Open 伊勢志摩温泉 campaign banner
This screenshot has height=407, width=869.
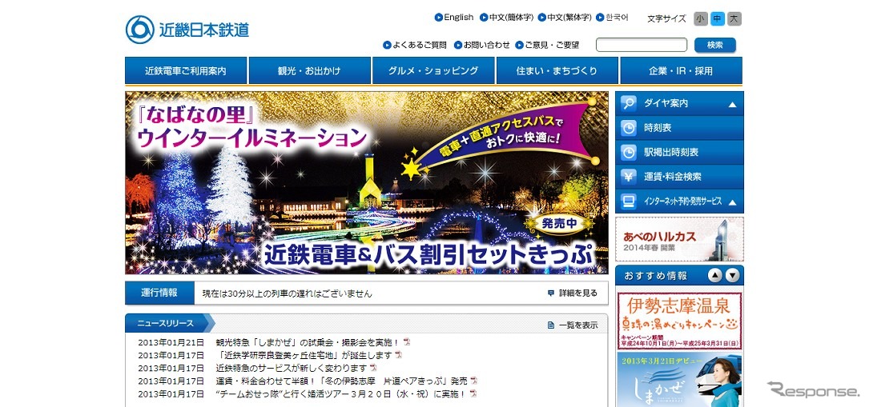[x=679, y=321]
